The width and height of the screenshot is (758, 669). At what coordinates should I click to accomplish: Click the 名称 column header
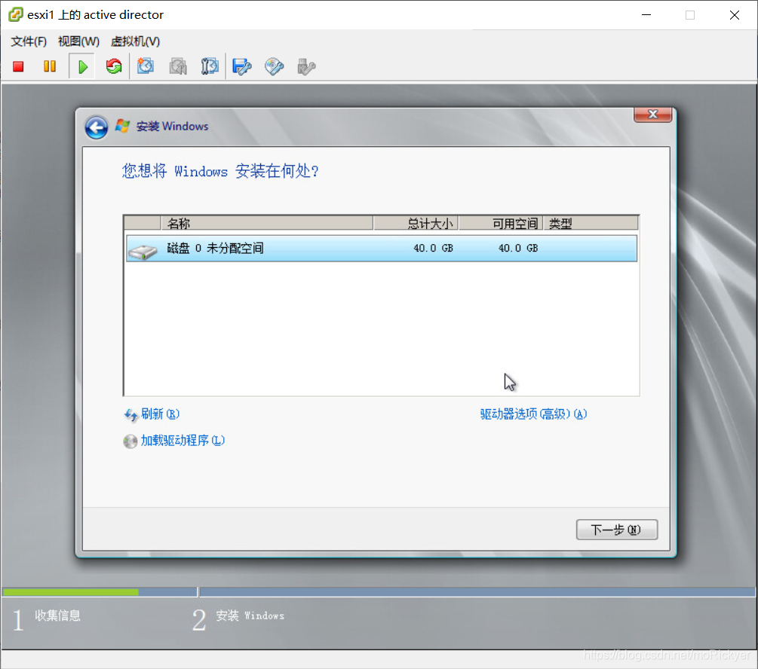pos(267,223)
